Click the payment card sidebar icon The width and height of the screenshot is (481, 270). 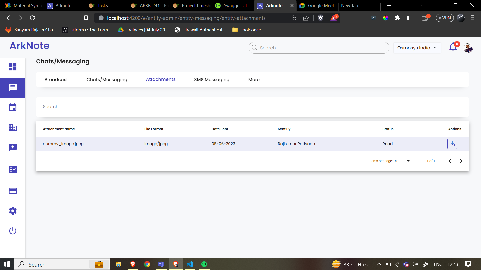13,191
